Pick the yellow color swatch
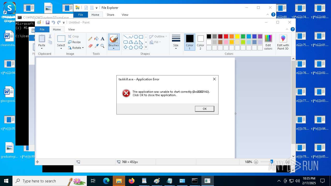Image resolution: width=331 pixels, height=186 pixels. click(237, 36)
